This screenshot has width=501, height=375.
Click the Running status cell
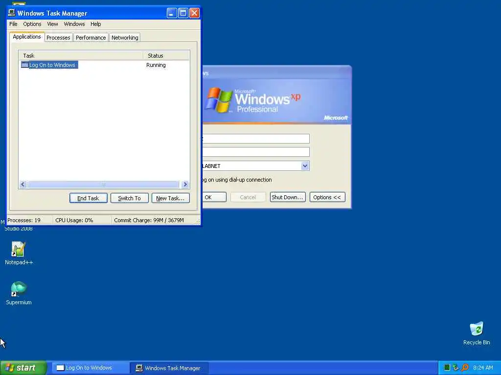pyautogui.click(x=156, y=65)
